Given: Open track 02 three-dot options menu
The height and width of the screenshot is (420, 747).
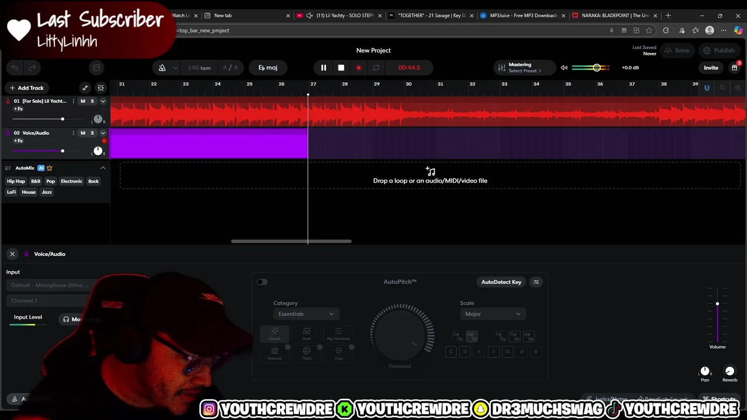Looking at the screenshot, I should [x=74, y=133].
